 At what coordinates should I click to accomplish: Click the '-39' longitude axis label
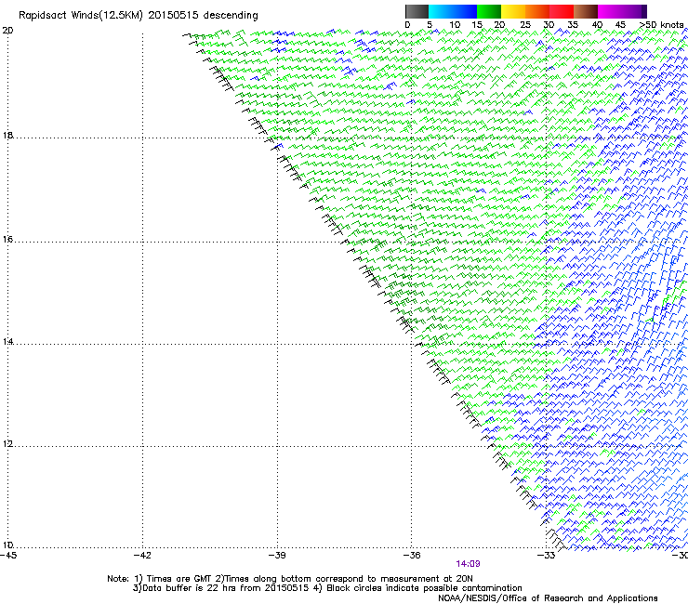[277, 556]
